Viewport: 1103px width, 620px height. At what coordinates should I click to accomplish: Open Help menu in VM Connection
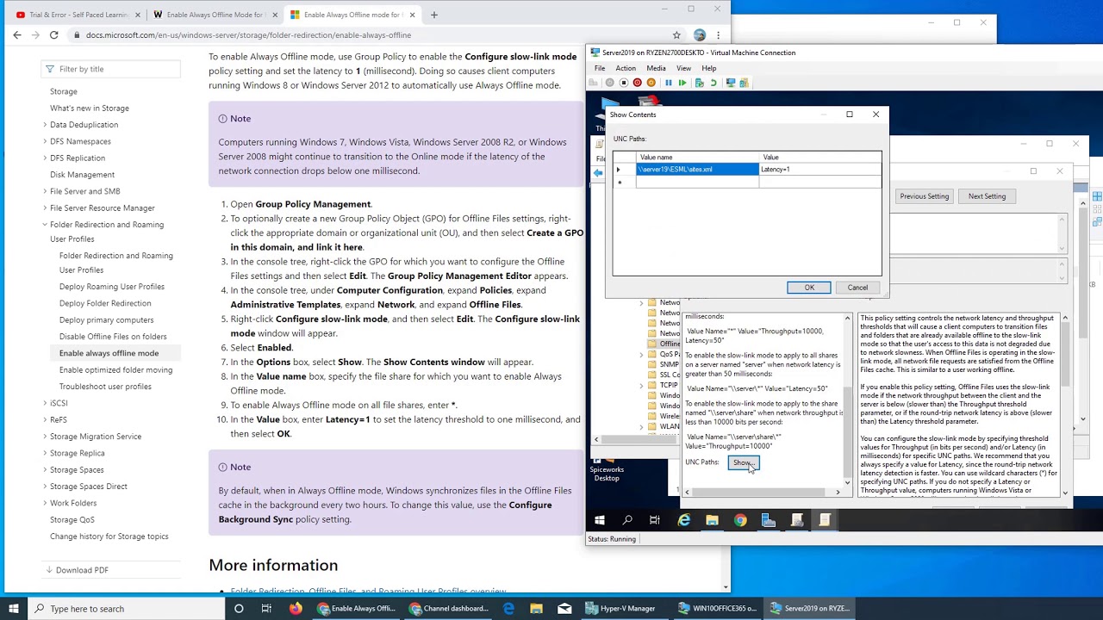708,68
